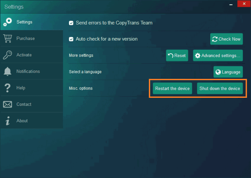Toggle Auto check for a new version
Screen dimensions: 251x178
pos(71,39)
